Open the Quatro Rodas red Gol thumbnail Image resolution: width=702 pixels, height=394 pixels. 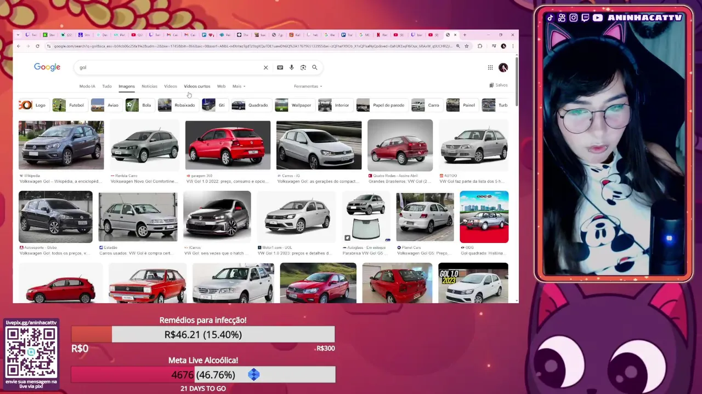pyautogui.click(x=400, y=145)
